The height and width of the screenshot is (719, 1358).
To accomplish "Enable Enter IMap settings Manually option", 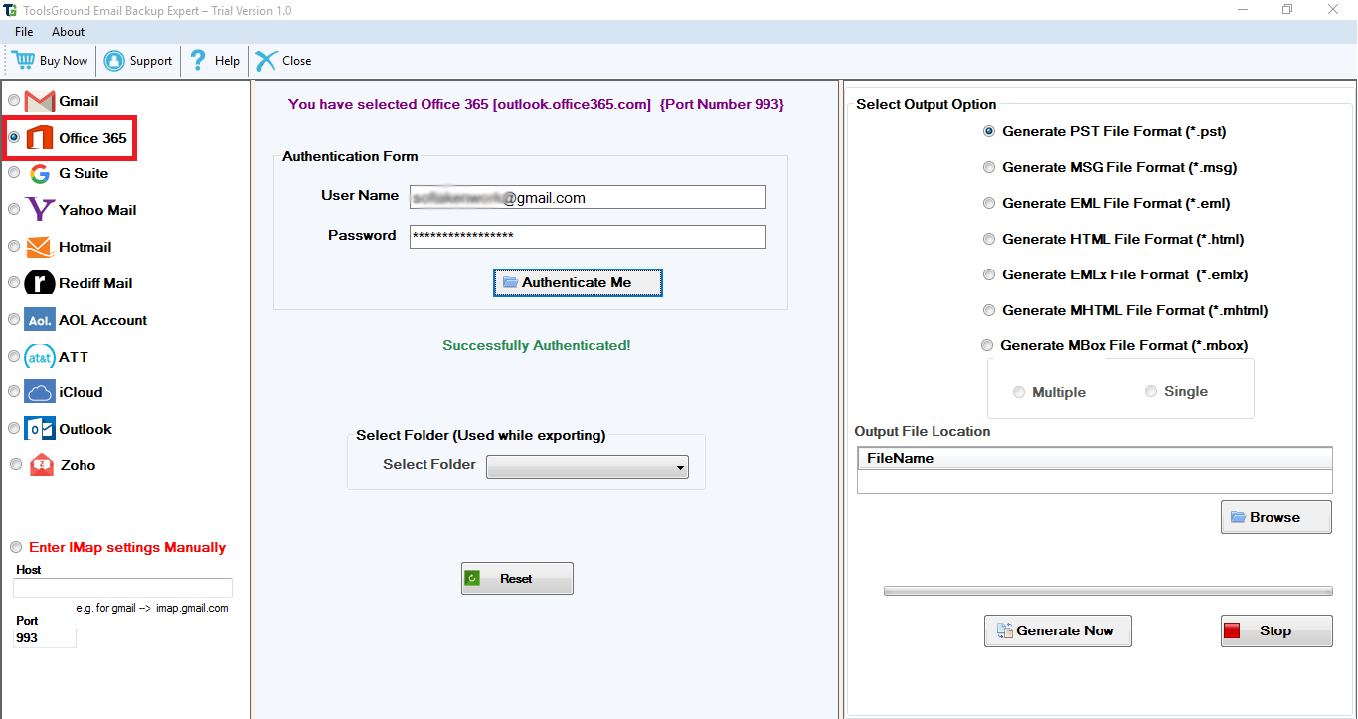I will point(16,547).
